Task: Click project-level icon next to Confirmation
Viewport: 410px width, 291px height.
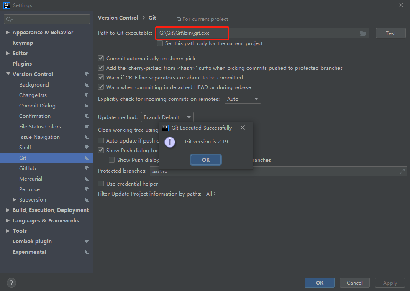Action: point(87,116)
